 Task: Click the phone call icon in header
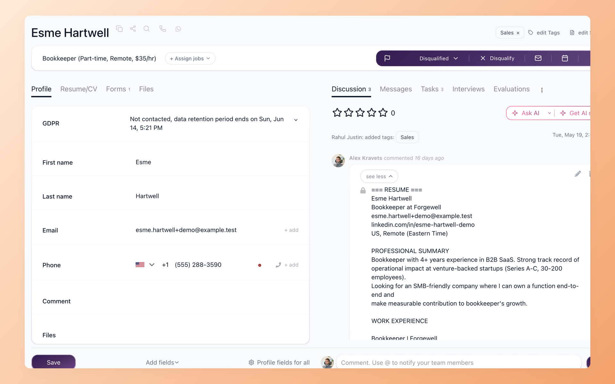[163, 29]
